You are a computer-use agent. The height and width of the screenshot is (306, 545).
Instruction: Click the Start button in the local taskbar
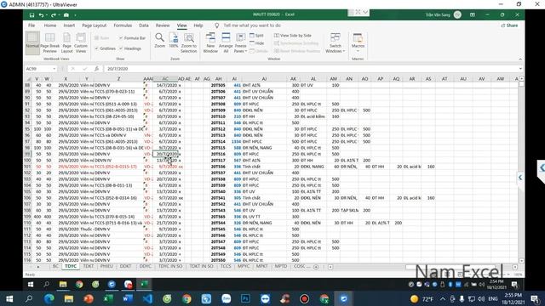point(9,298)
